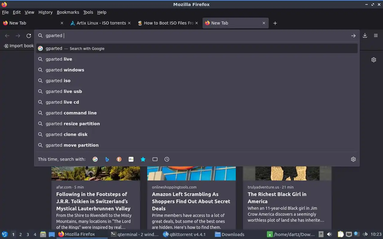Switch to workspace 4 in taskbar
The height and width of the screenshot is (239, 383).
click(35, 235)
